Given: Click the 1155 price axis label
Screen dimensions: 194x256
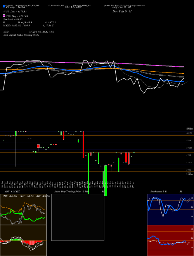Looking at the screenshot, I should (189, 155).
